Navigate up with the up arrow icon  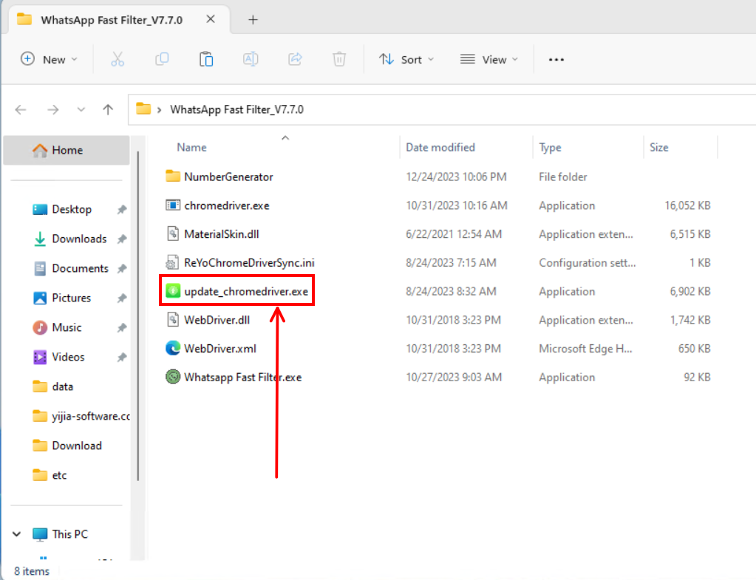(x=108, y=109)
